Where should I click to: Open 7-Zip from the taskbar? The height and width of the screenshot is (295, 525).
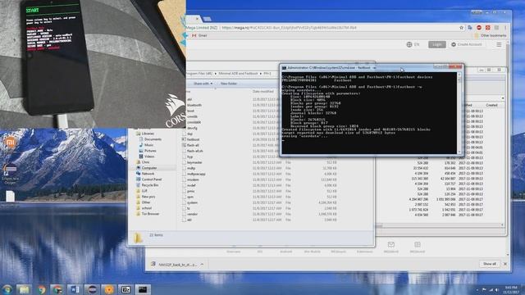[126, 289]
